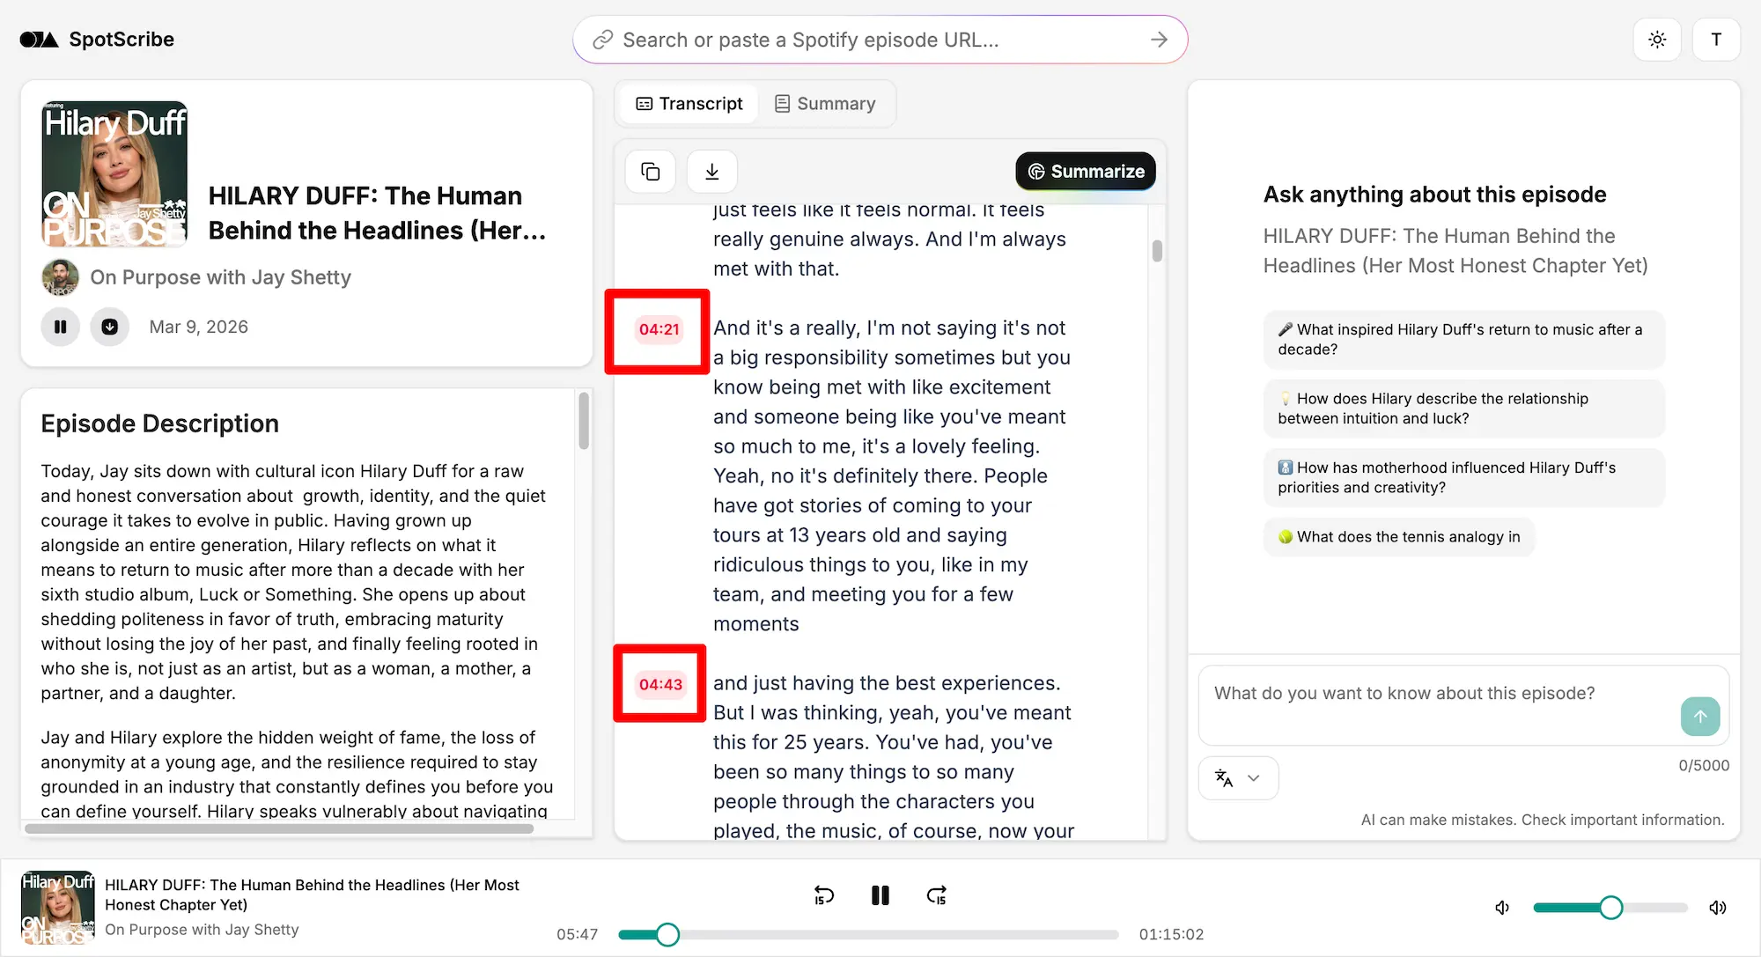Select the Transcript tab

[x=688, y=103]
